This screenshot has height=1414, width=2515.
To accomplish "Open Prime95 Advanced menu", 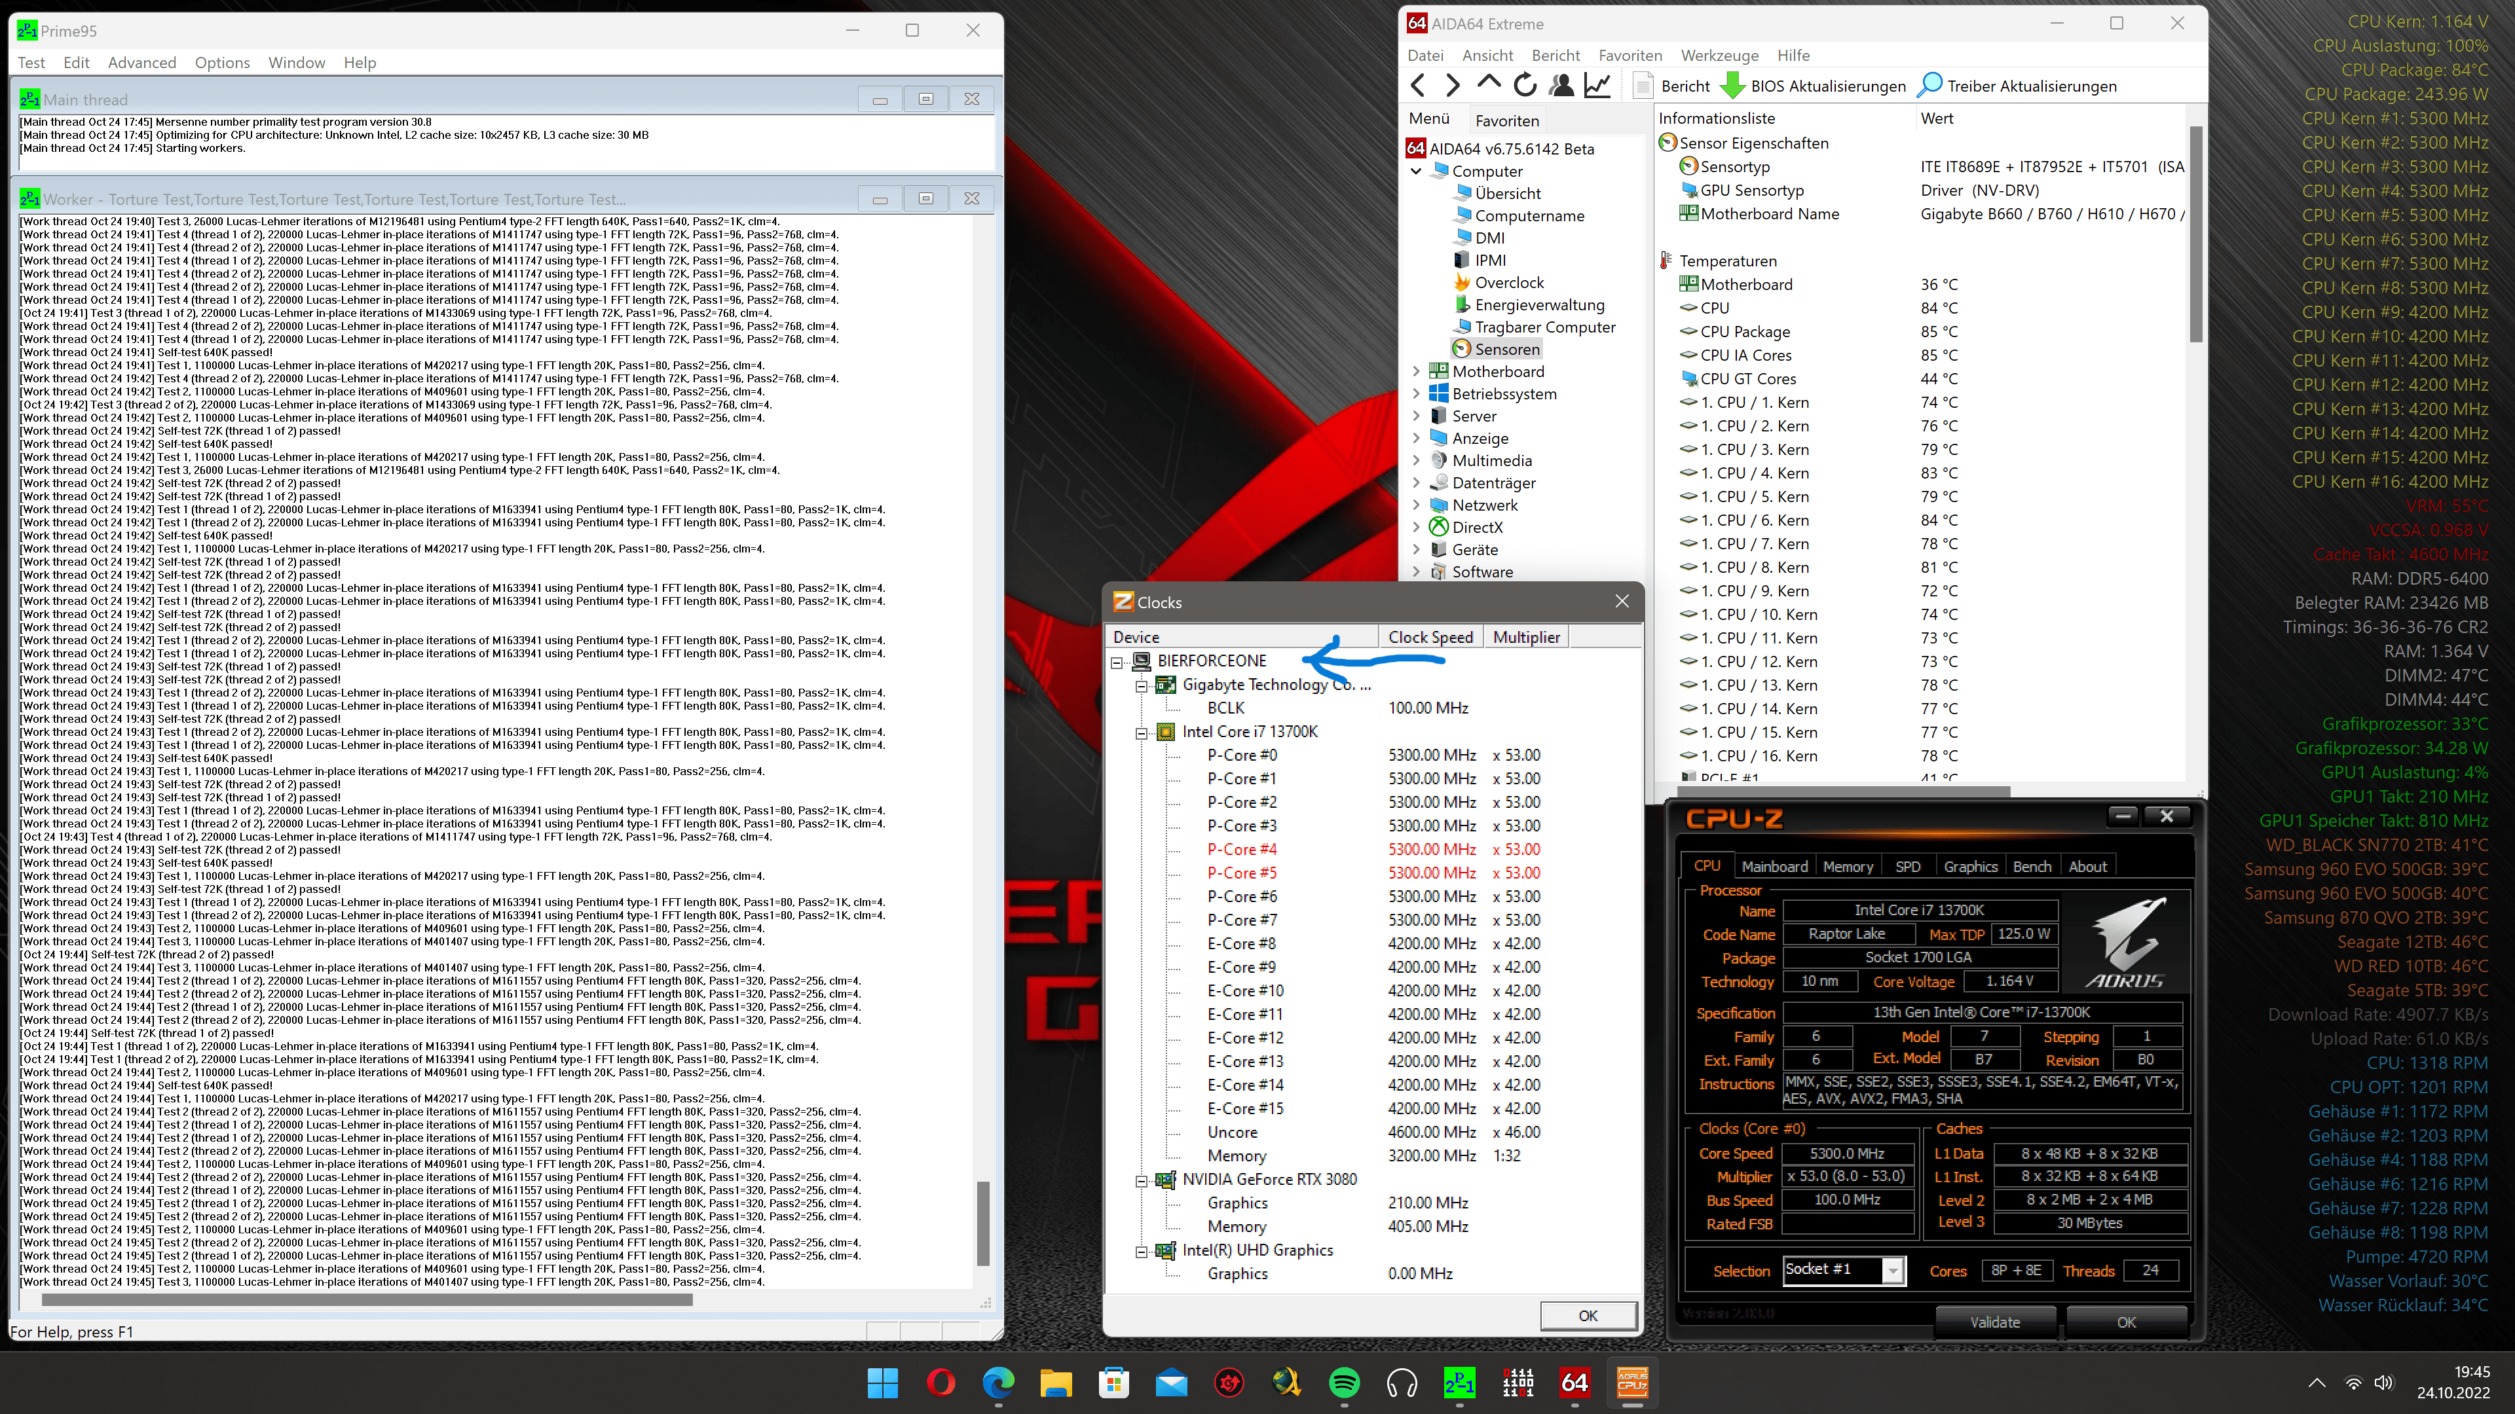I will pyautogui.click(x=141, y=62).
